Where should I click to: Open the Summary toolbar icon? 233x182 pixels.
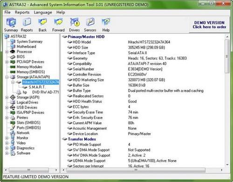point(11,25)
